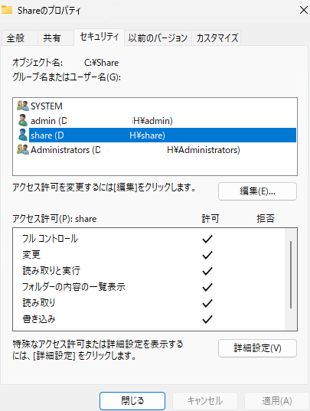
Task: Close the Share properties dialog
Action: click(303, 10)
